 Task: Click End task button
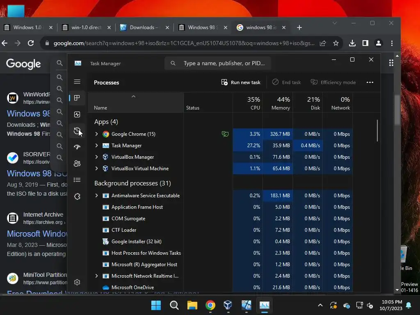point(287,82)
